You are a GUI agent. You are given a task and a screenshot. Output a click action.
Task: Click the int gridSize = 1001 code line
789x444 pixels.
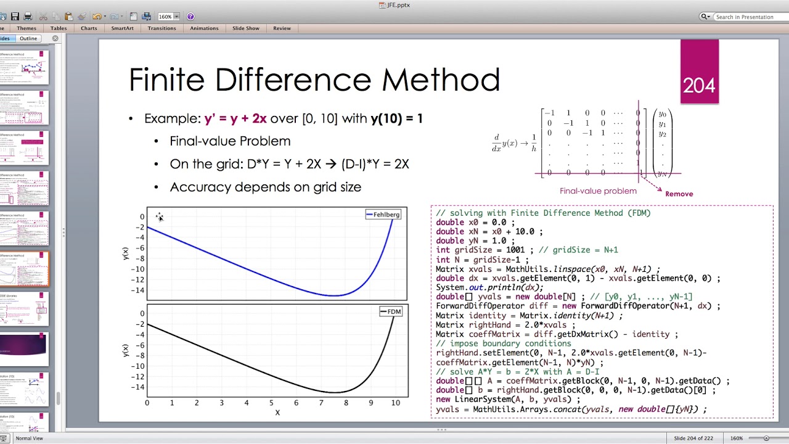click(527, 250)
